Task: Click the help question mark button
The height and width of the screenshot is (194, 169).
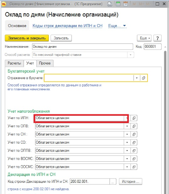Action: coord(157,38)
